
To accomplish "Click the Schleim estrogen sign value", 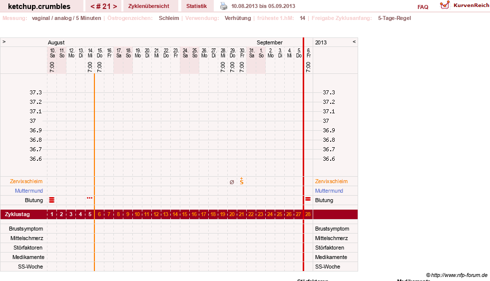I will (x=169, y=18).
